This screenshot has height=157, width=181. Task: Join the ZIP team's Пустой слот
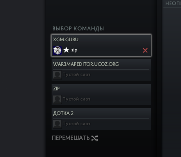77,99
